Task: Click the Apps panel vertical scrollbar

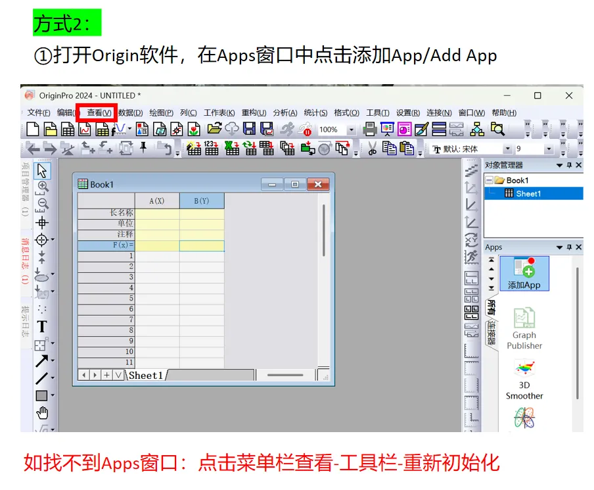Action: (577, 333)
